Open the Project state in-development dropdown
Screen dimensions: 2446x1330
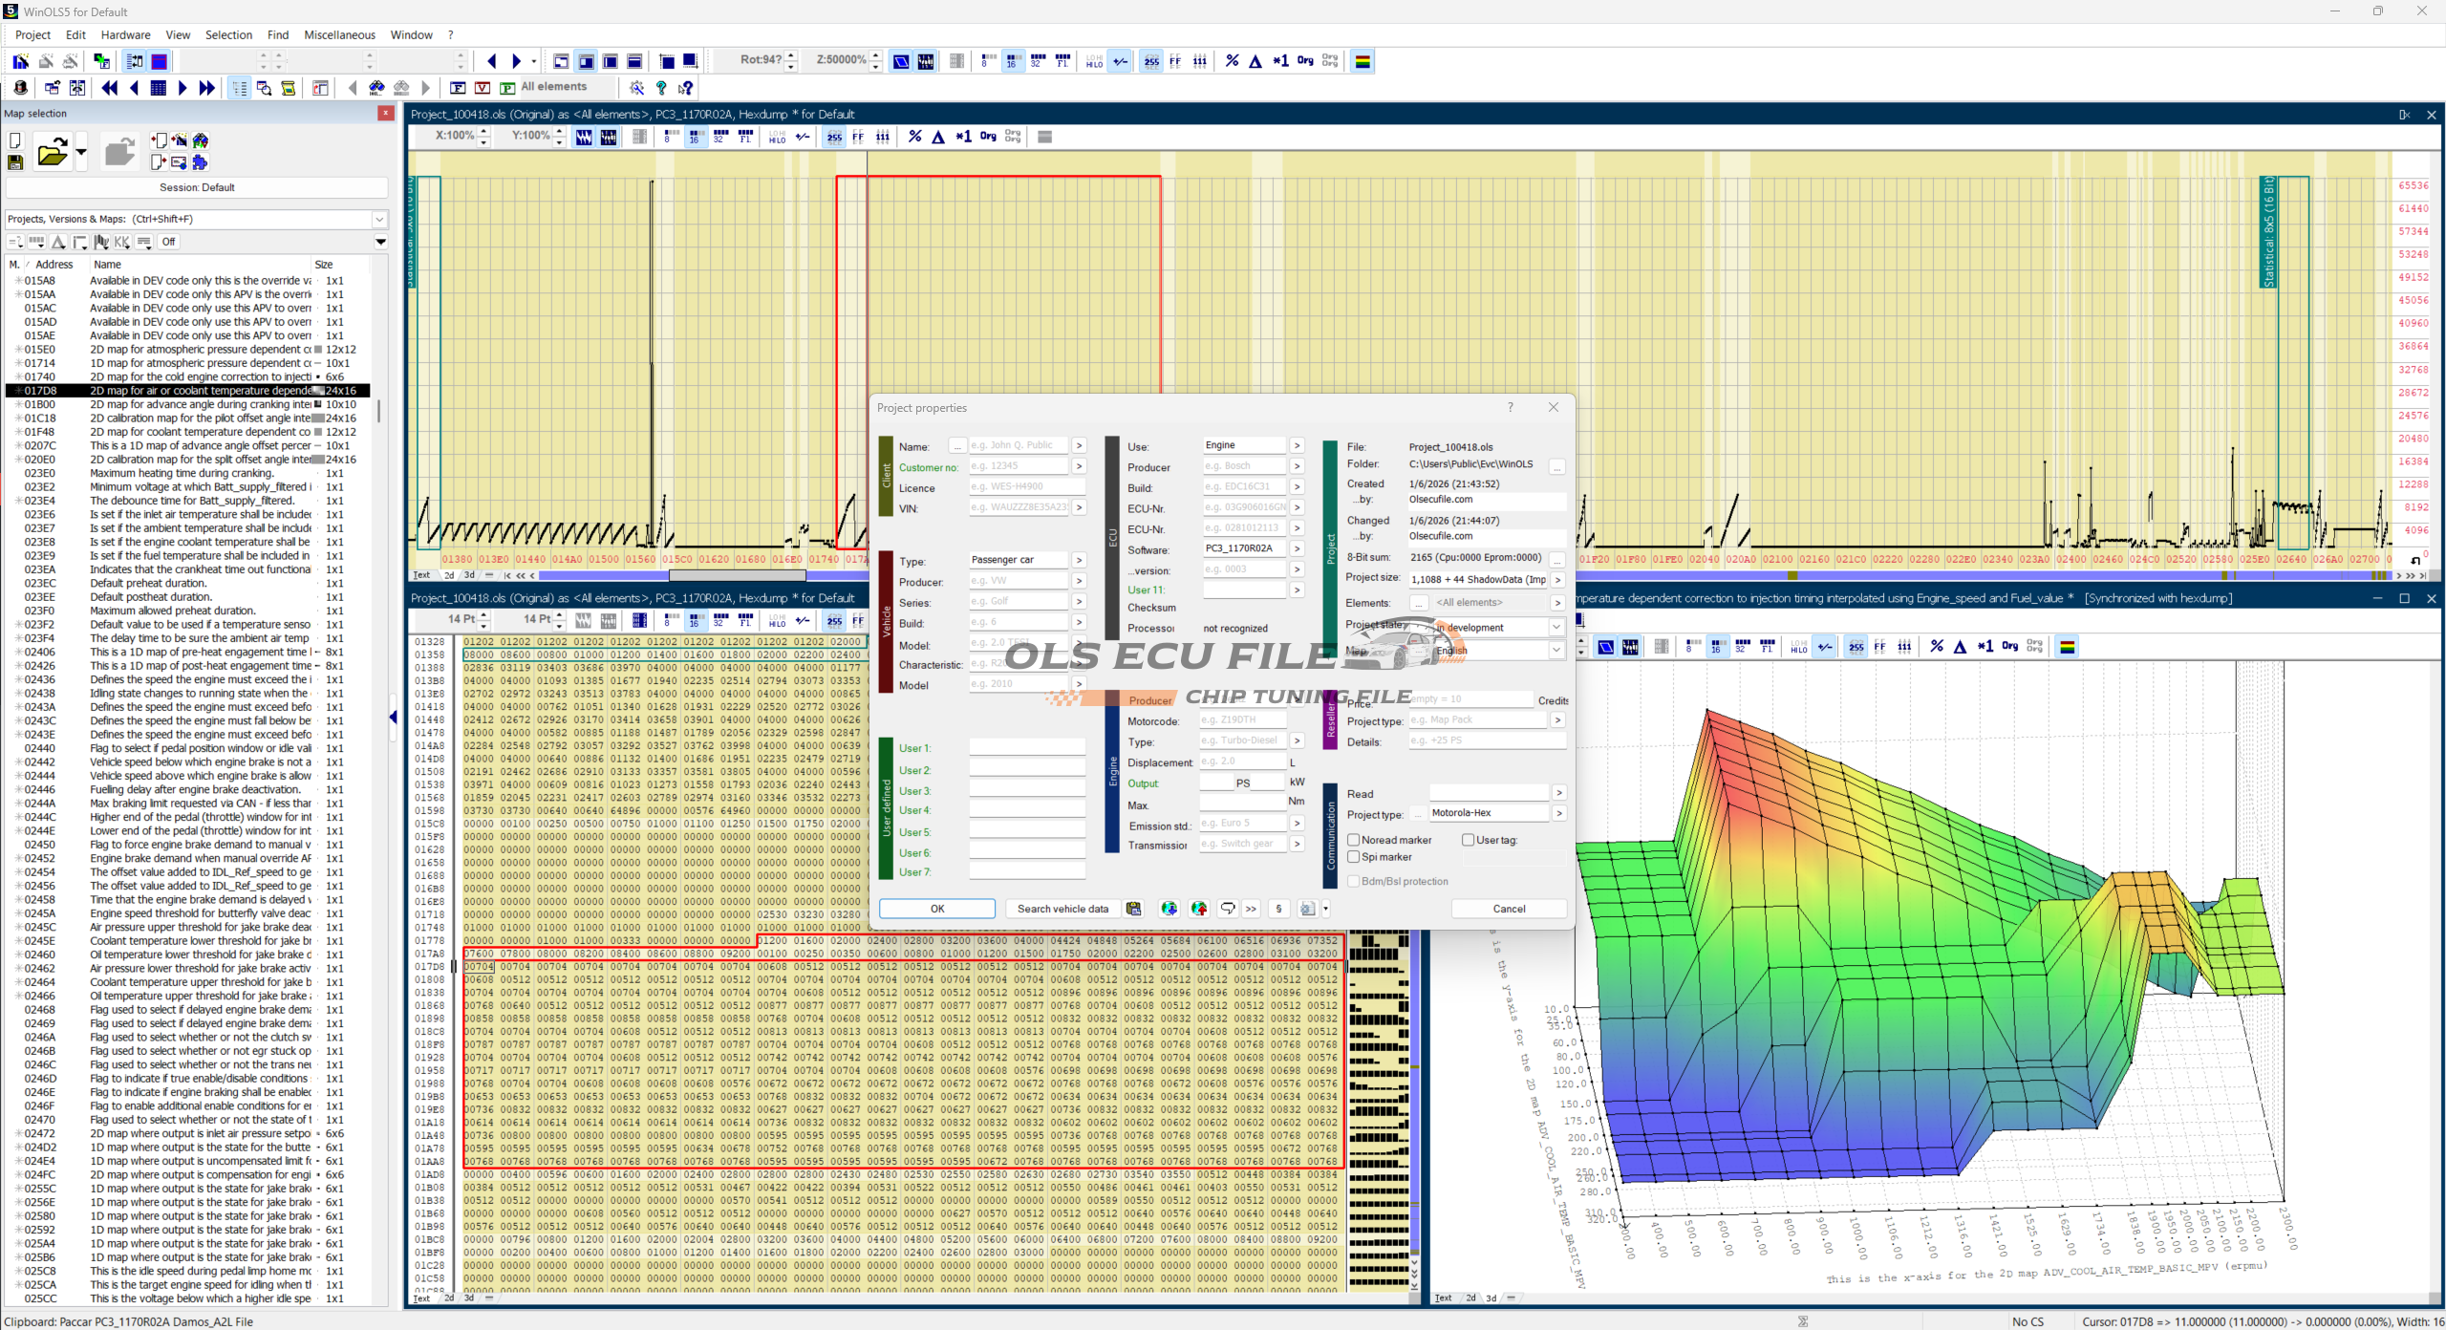pos(1556,628)
